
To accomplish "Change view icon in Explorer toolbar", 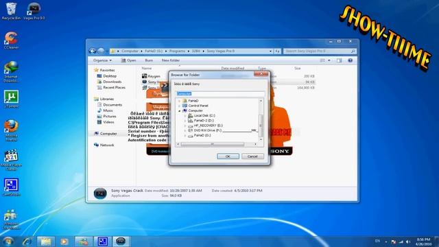I will pyautogui.click(x=322, y=60).
